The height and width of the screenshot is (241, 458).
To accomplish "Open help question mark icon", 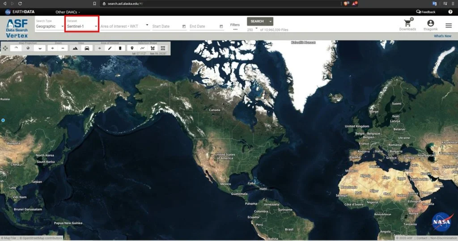I will click(x=450, y=12).
